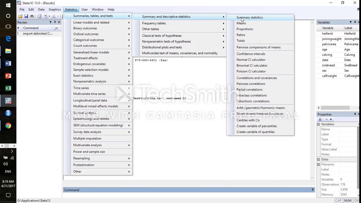Click the import delimited command in Review
361x203 pixels.
click(38, 34)
